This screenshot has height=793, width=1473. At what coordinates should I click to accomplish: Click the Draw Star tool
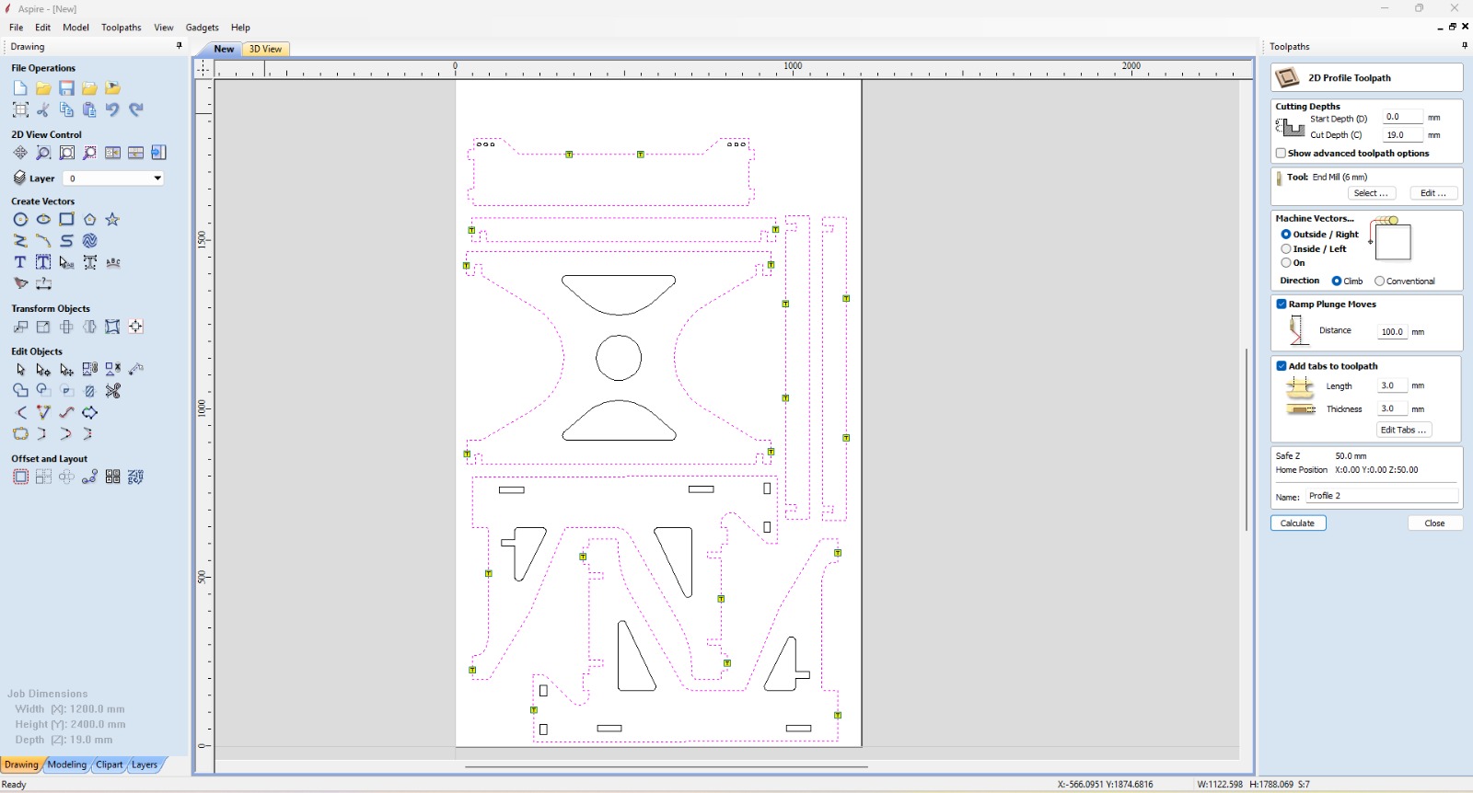(x=112, y=220)
